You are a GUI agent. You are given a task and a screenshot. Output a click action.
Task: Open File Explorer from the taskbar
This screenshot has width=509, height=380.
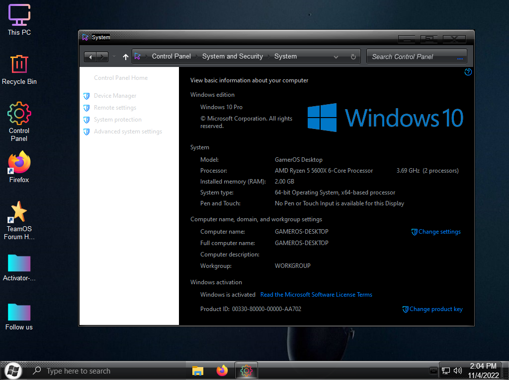[198, 371]
